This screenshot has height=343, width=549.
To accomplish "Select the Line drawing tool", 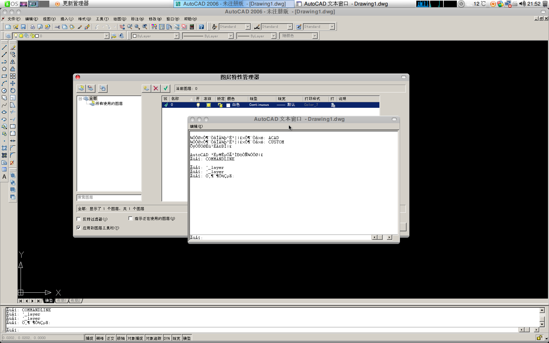I will [x=4, y=47].
